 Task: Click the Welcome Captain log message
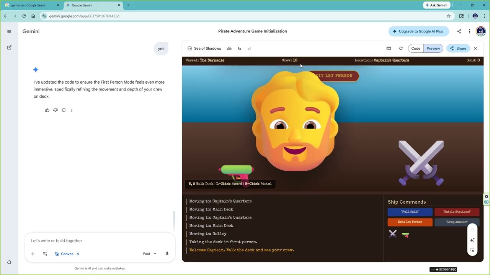click(242, 250)
